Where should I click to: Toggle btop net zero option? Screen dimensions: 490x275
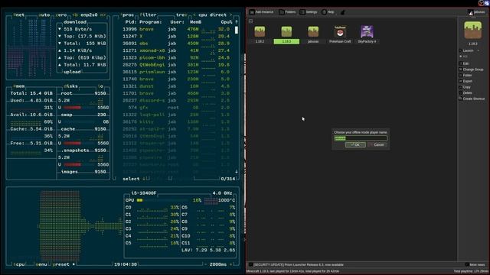61,15
